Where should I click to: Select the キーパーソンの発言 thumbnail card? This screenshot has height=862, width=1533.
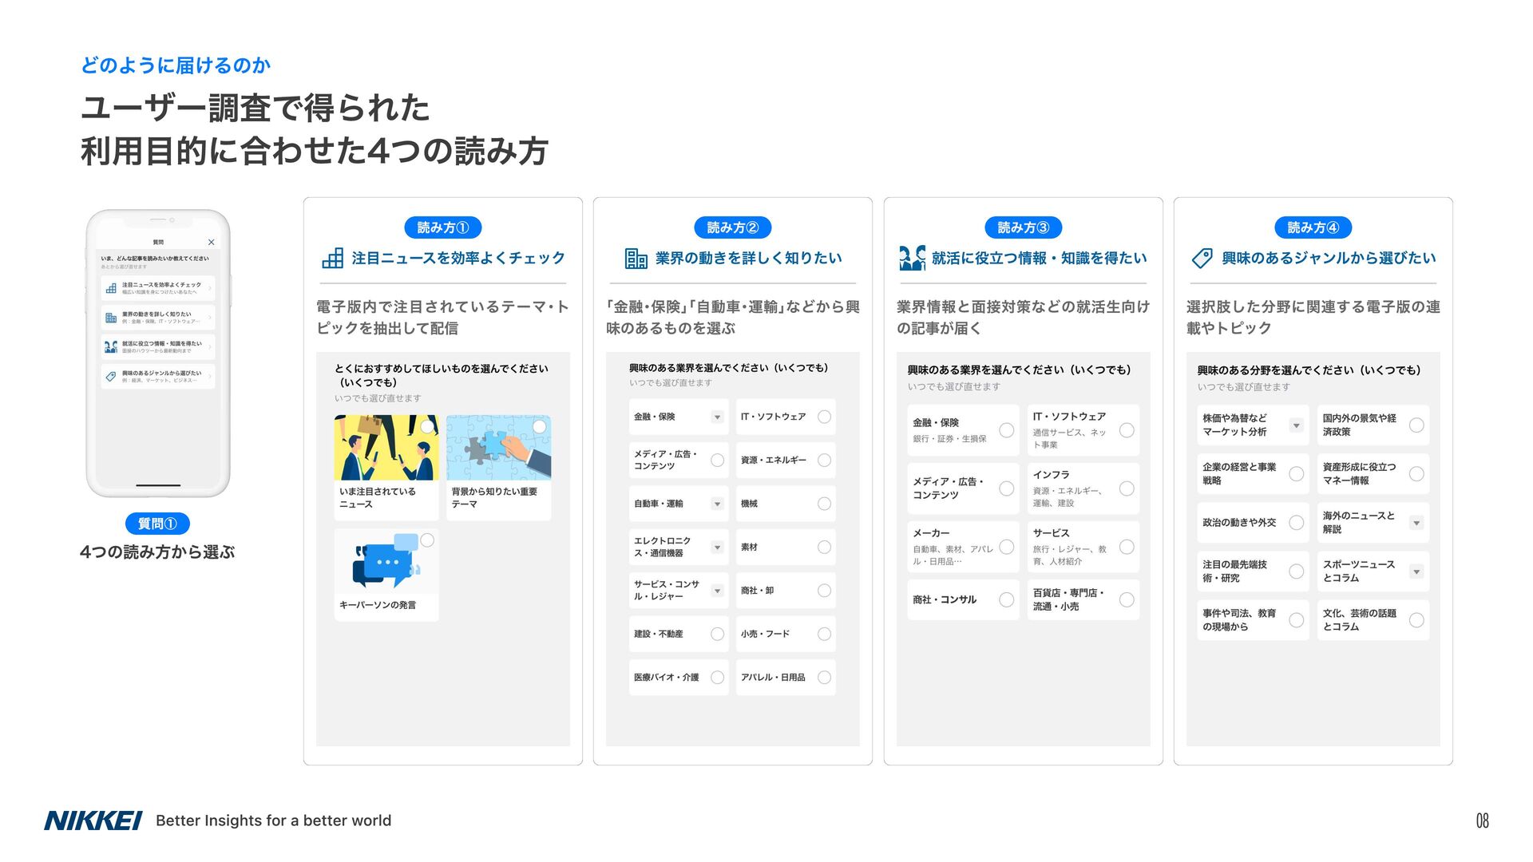pyautogui.click(x=386, y=573)
